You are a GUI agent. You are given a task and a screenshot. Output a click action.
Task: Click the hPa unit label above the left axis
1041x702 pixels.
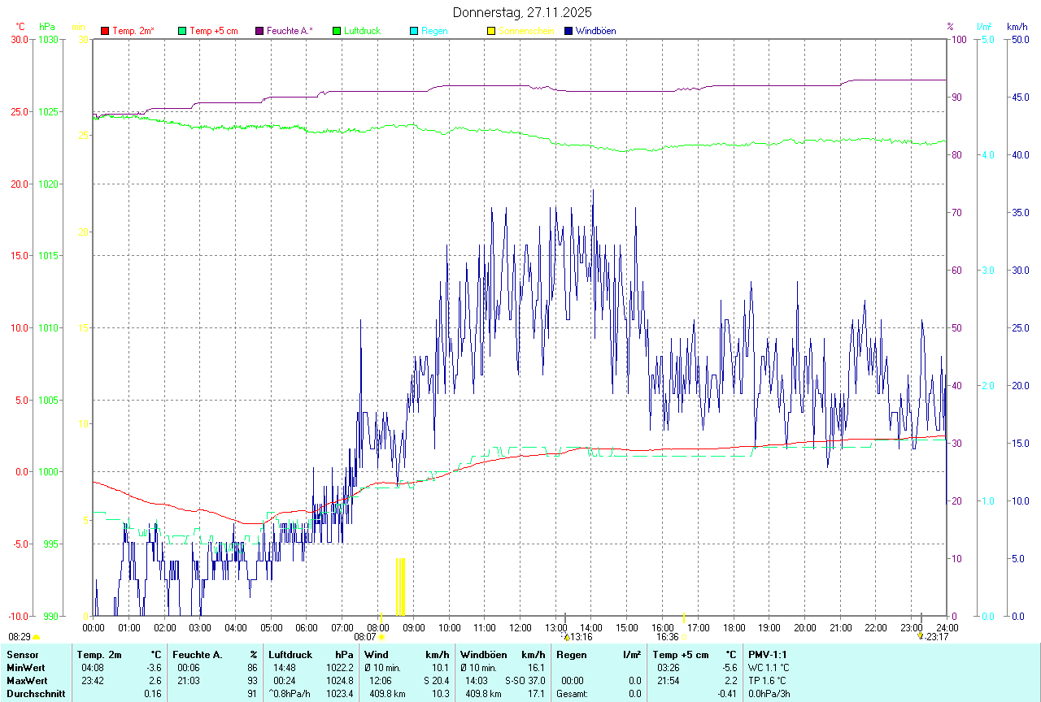pyautogui.click(x=46, y=27)
